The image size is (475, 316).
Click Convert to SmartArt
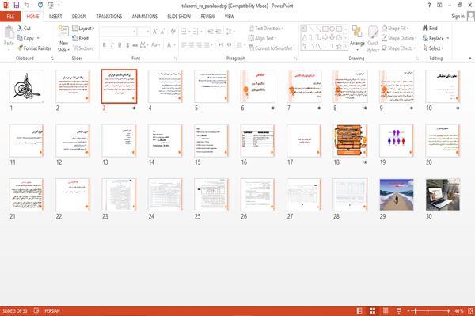(272, 48)
